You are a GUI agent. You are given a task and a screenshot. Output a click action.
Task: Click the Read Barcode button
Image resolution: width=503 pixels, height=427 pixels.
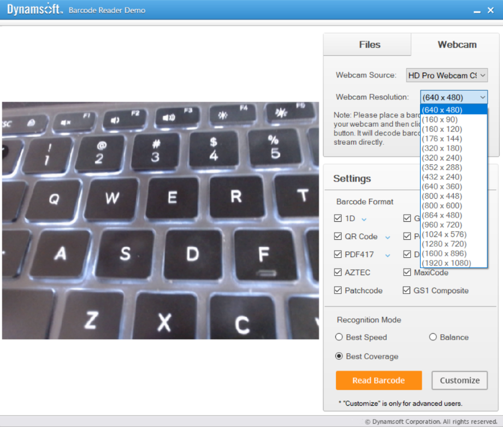point(378,381)
